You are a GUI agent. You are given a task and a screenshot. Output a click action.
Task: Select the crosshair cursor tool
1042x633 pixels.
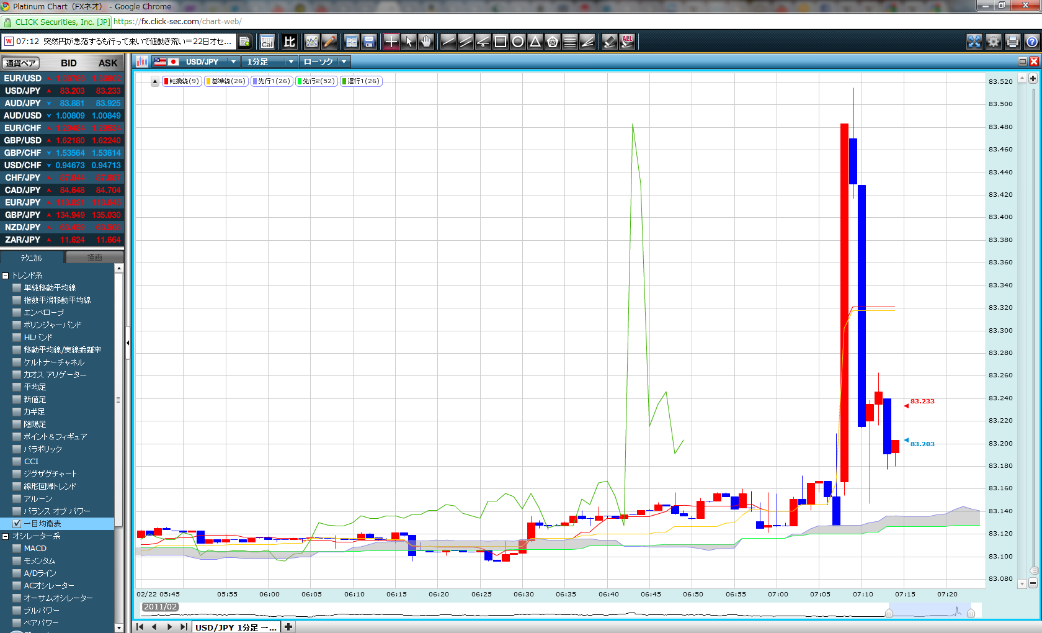[391, 42]
